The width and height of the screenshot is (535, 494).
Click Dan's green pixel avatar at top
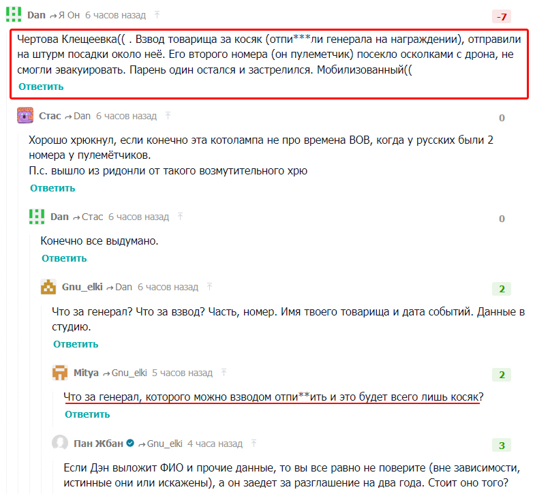tap(14, 15)
